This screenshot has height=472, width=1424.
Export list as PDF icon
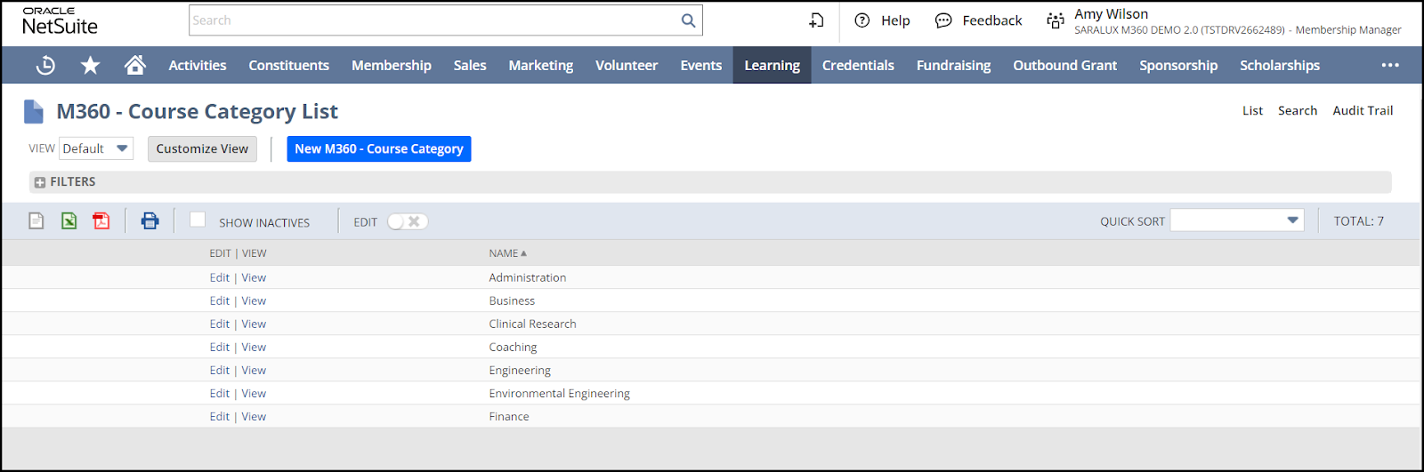[101, 221]
